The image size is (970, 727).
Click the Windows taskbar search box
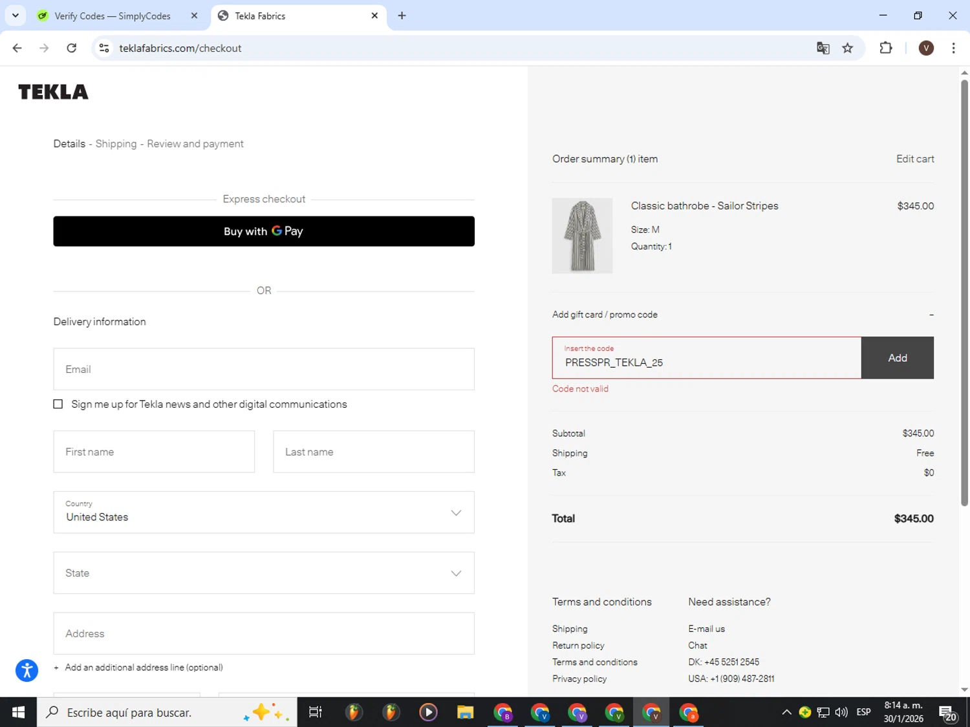tap(167, 712)
